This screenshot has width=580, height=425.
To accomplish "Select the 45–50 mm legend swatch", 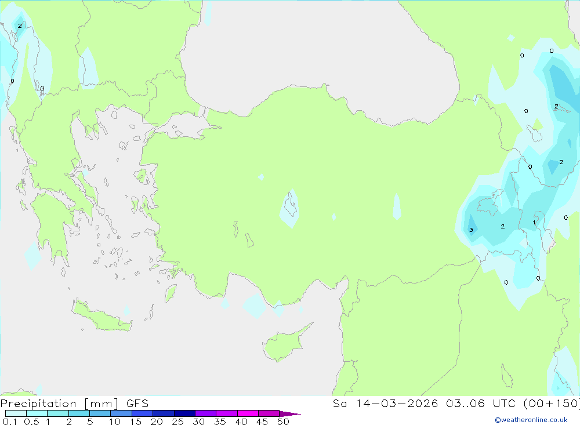I will [x=269, y=413].
